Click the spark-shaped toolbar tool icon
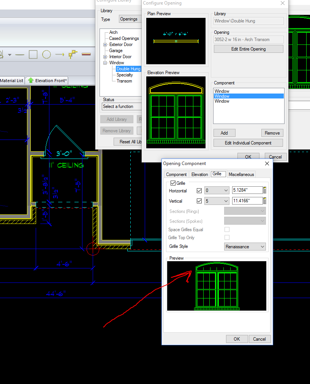Screen dimensions: 310x384 [72, 54]
